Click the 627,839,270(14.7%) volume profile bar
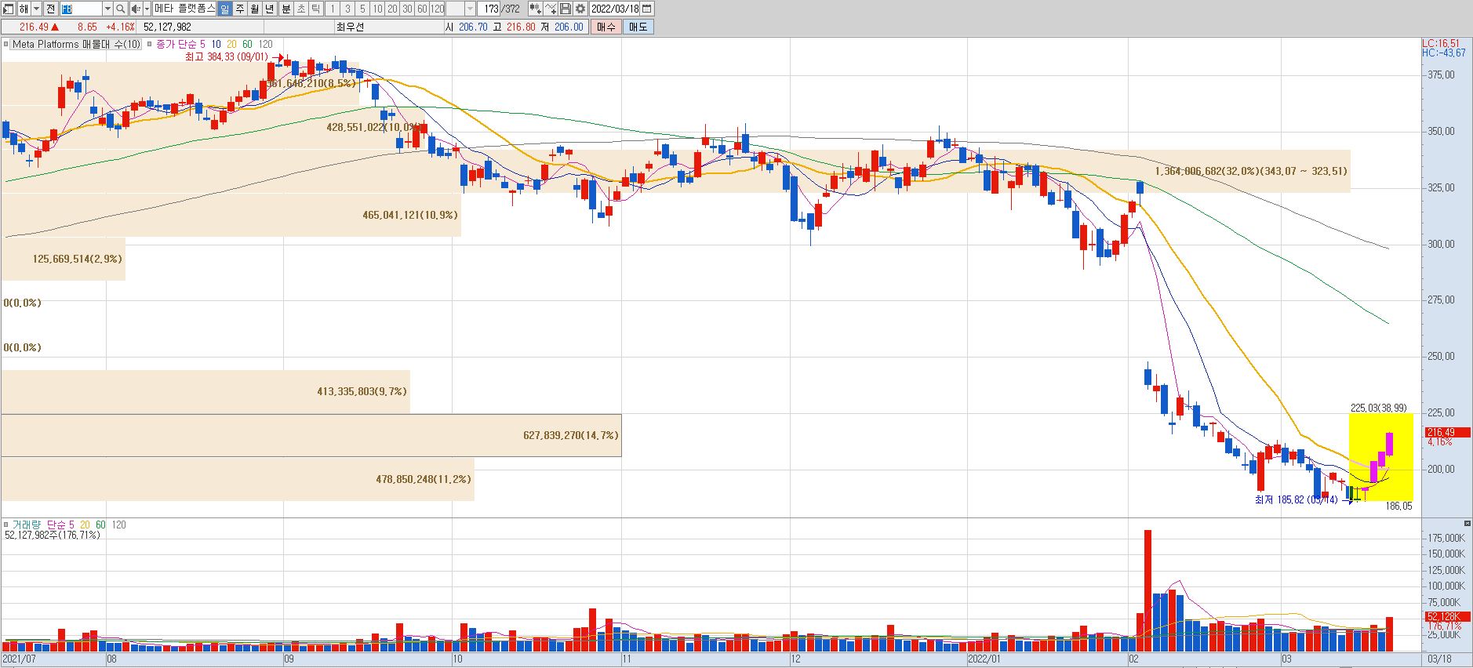The width and height of the screenshot is (1473, 668). (311, 435)
